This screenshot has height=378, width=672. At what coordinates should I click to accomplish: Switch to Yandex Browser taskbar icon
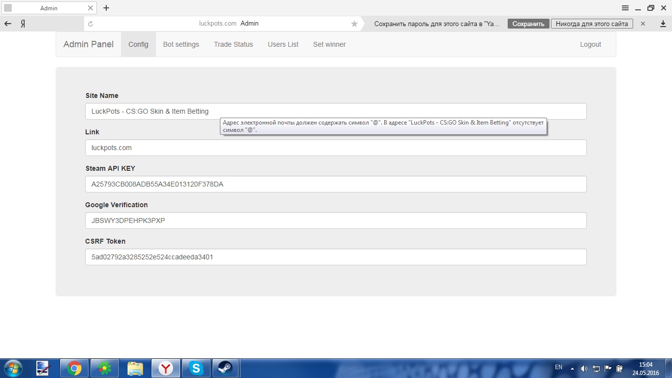(x=166, y=368)
